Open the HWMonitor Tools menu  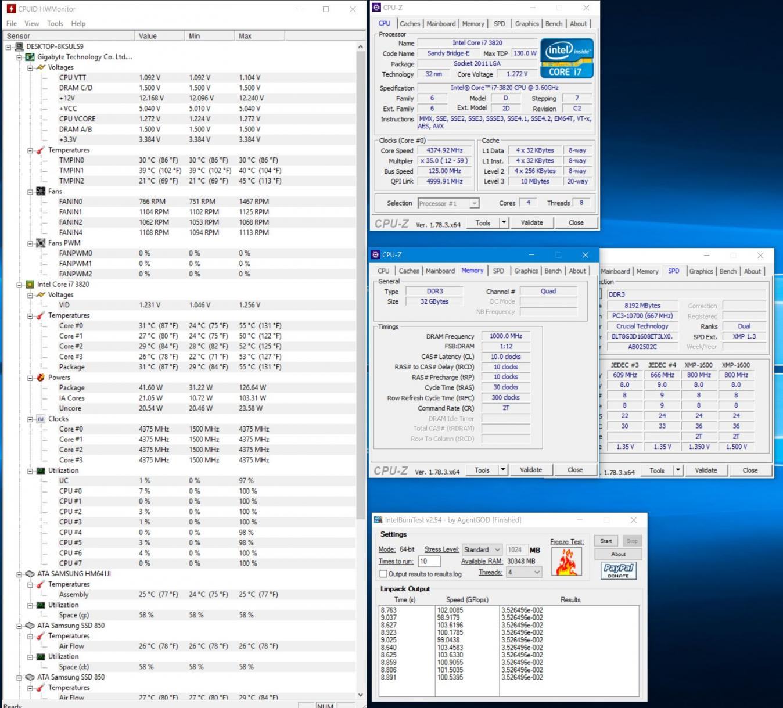pos(55,24)
